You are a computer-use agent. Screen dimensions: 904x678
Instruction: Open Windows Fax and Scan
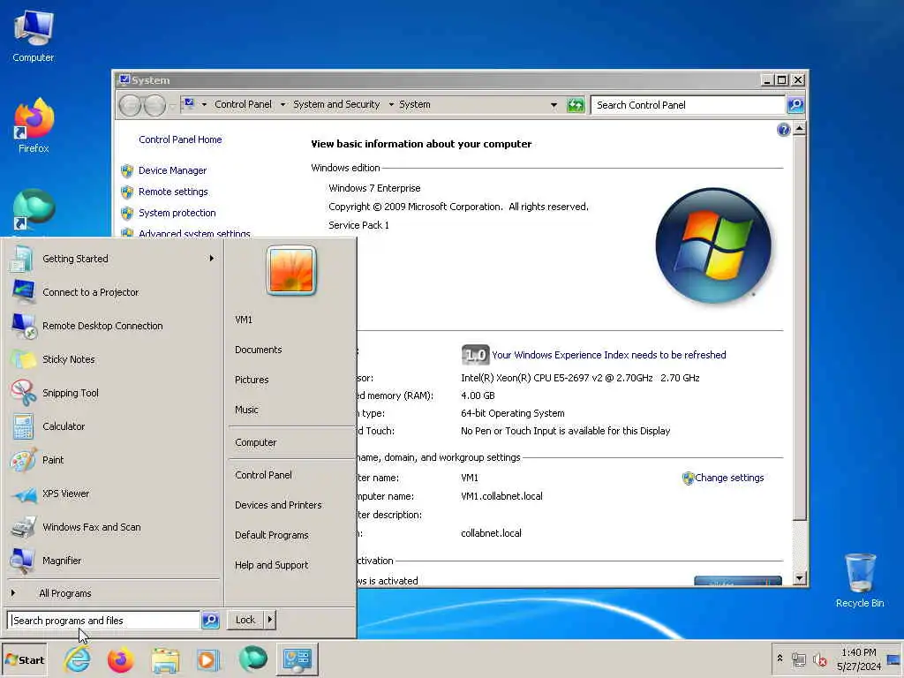[114, 527]
